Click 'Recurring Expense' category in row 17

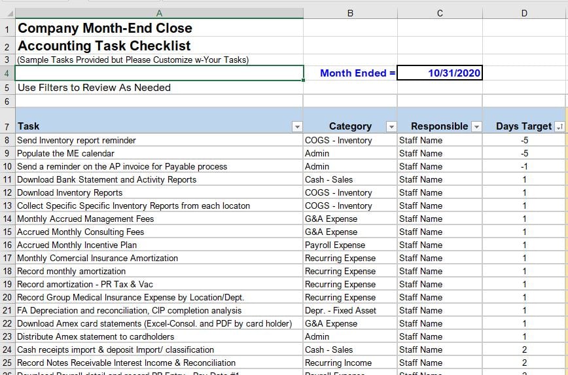(x=350, y=258)
